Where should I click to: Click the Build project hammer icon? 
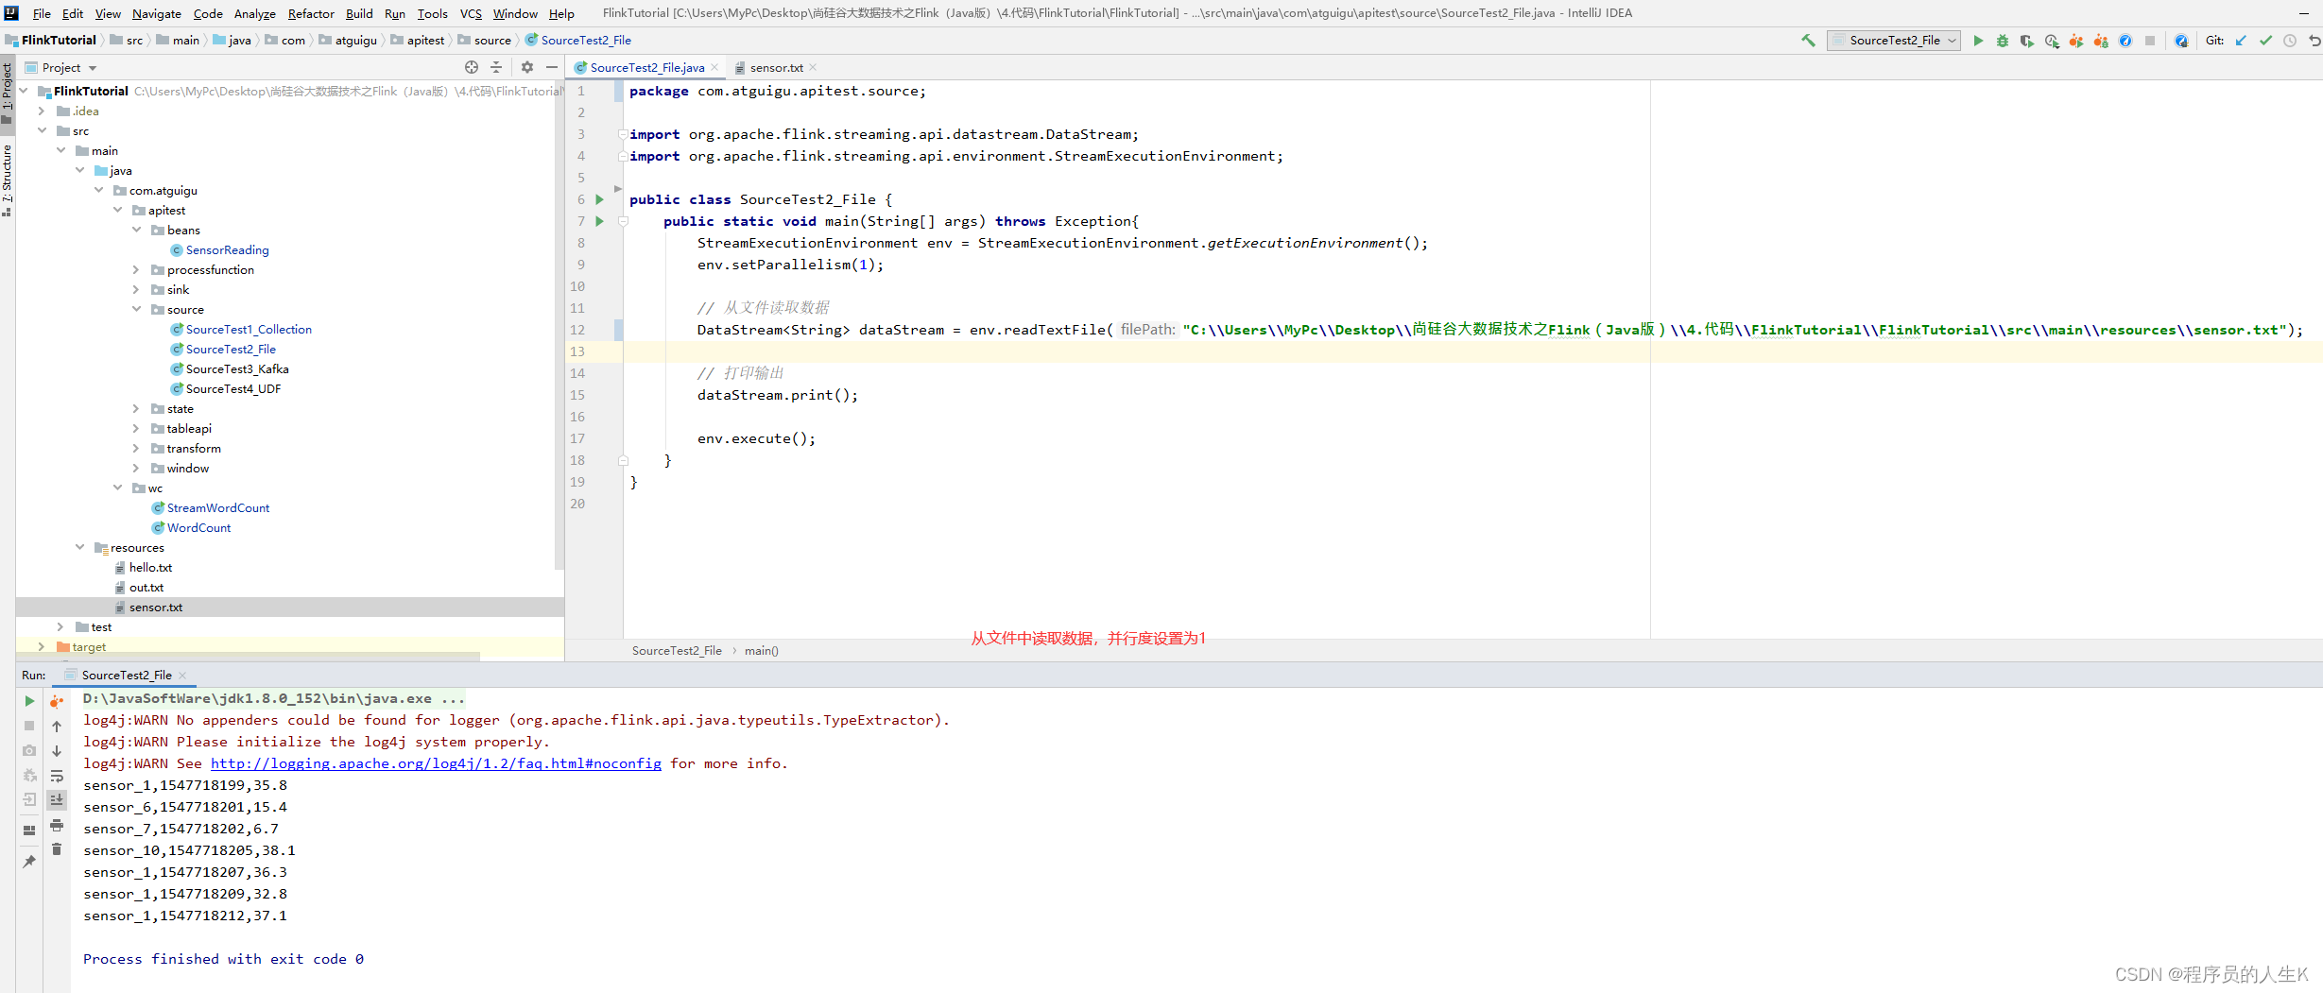[x=1808, y=41]
